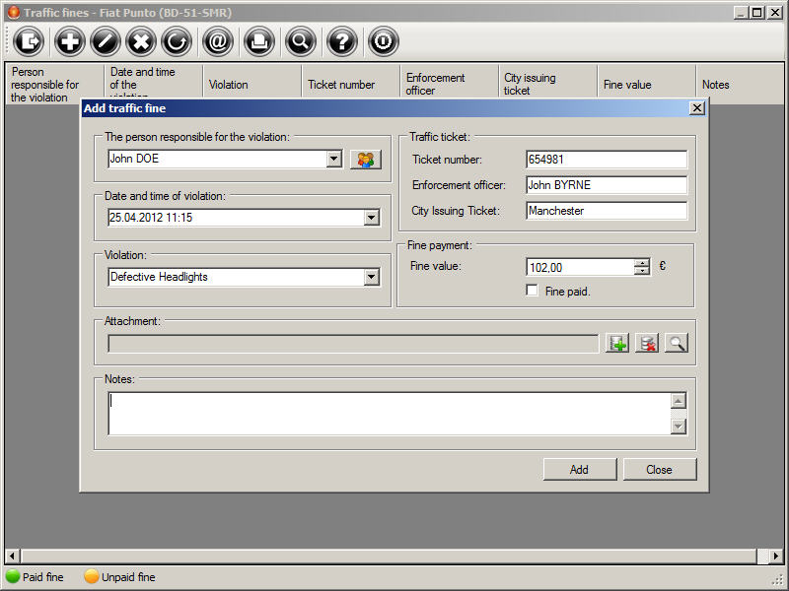Open help with the question mark icon

click(x=341, y=41)
